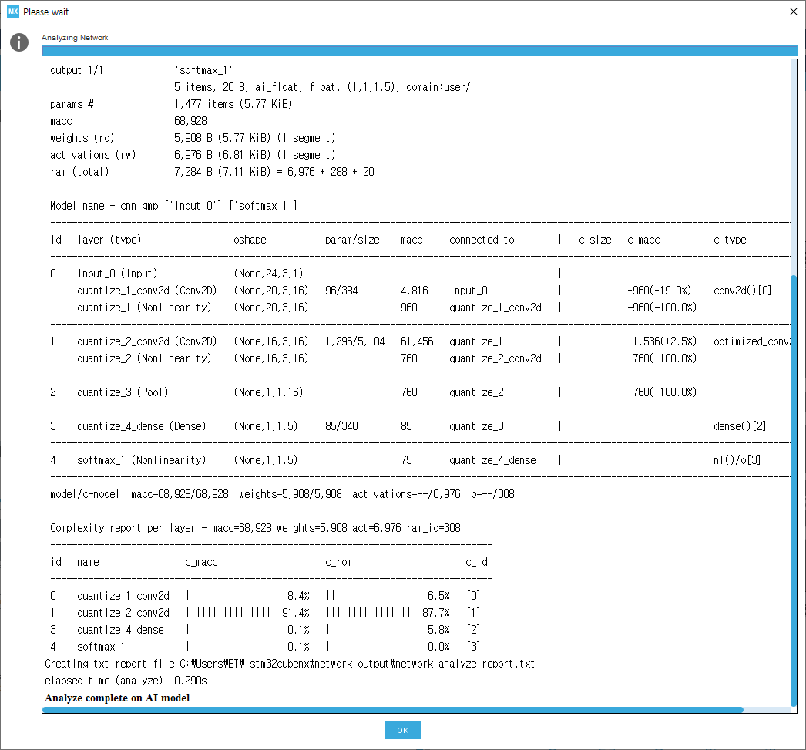806x750 pixels.
Task: Click the 'params #' line in the report
Action: (x=171, y=104)
